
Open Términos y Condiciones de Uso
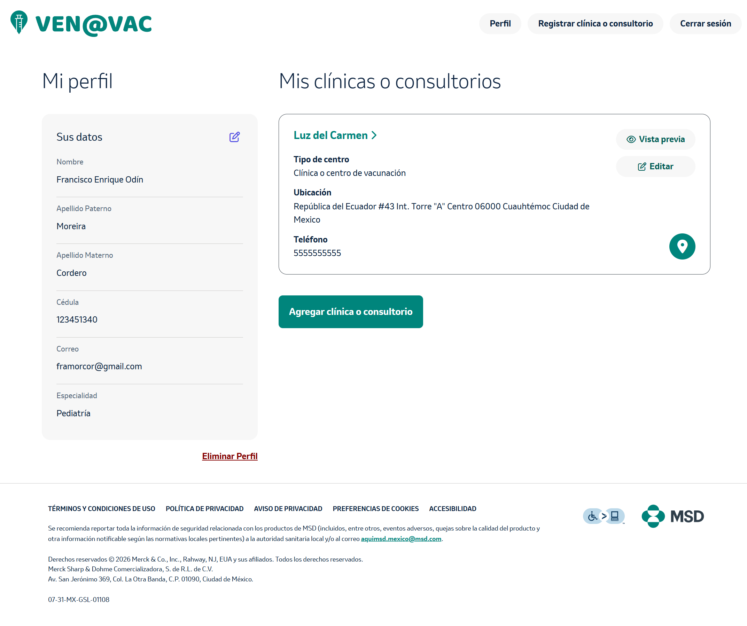coord(101,509)
